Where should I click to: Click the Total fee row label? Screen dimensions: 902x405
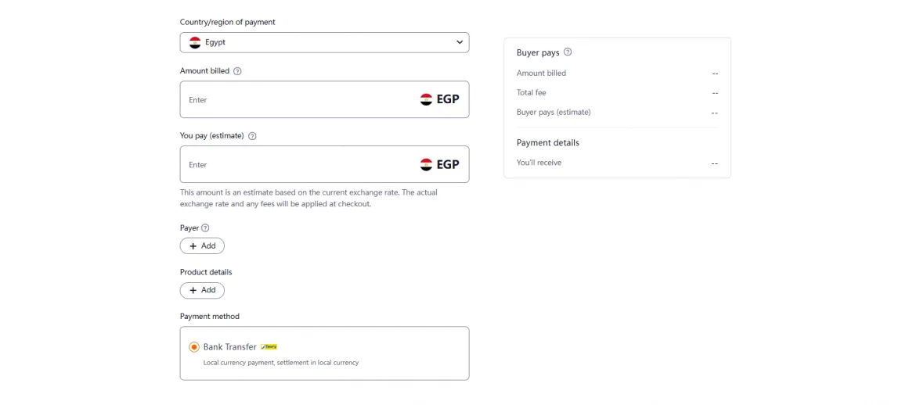531,92
